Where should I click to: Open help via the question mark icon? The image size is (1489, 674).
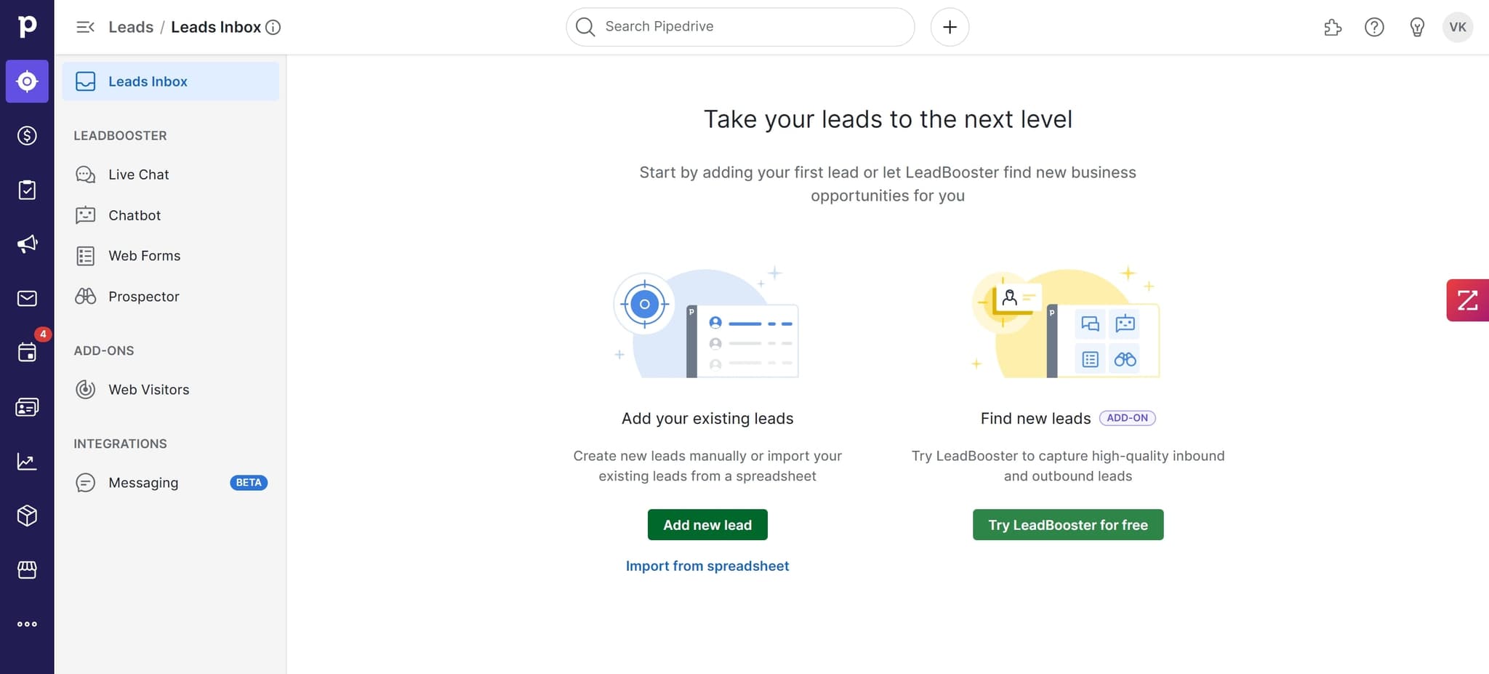coord(1374,27)
